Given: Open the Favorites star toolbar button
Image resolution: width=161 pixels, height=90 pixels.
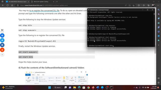Looking at the screenshot, I should pos(144,5).
